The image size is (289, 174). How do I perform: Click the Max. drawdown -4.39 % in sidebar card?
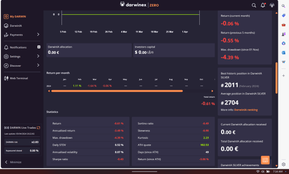230,57
